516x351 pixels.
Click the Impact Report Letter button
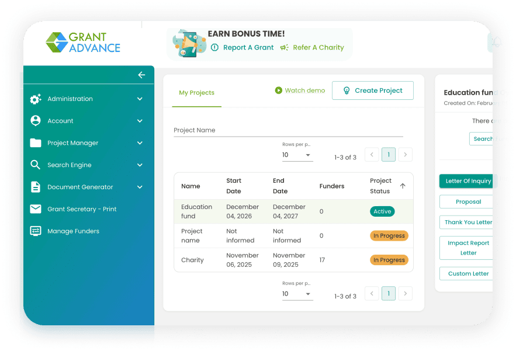[x=466, y=248]
